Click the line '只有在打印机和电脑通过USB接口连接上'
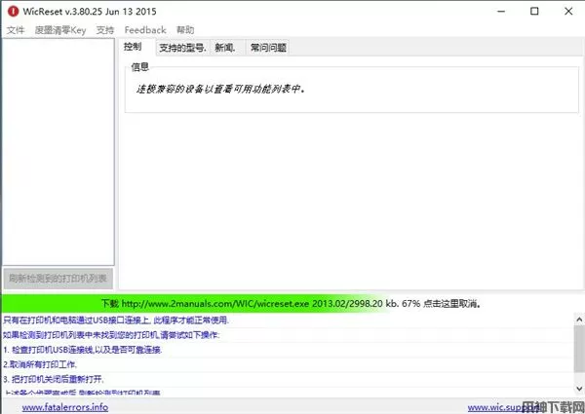 116,320
